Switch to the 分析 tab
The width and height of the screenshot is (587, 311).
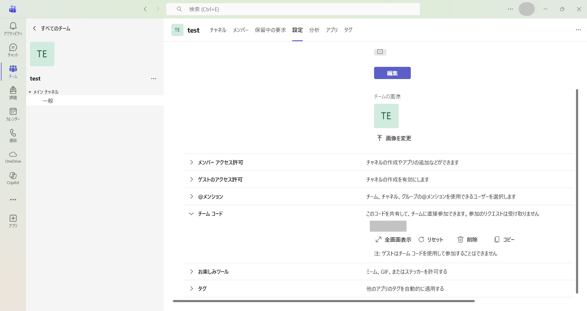pos(314,30)
